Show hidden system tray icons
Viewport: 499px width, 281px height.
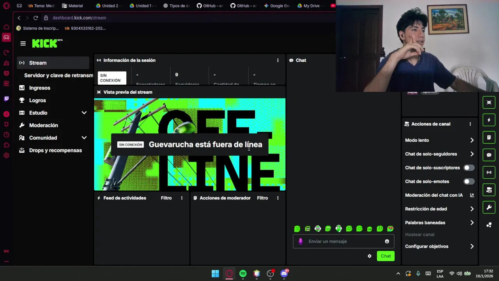pyautogui.click(x=398, y=274)
